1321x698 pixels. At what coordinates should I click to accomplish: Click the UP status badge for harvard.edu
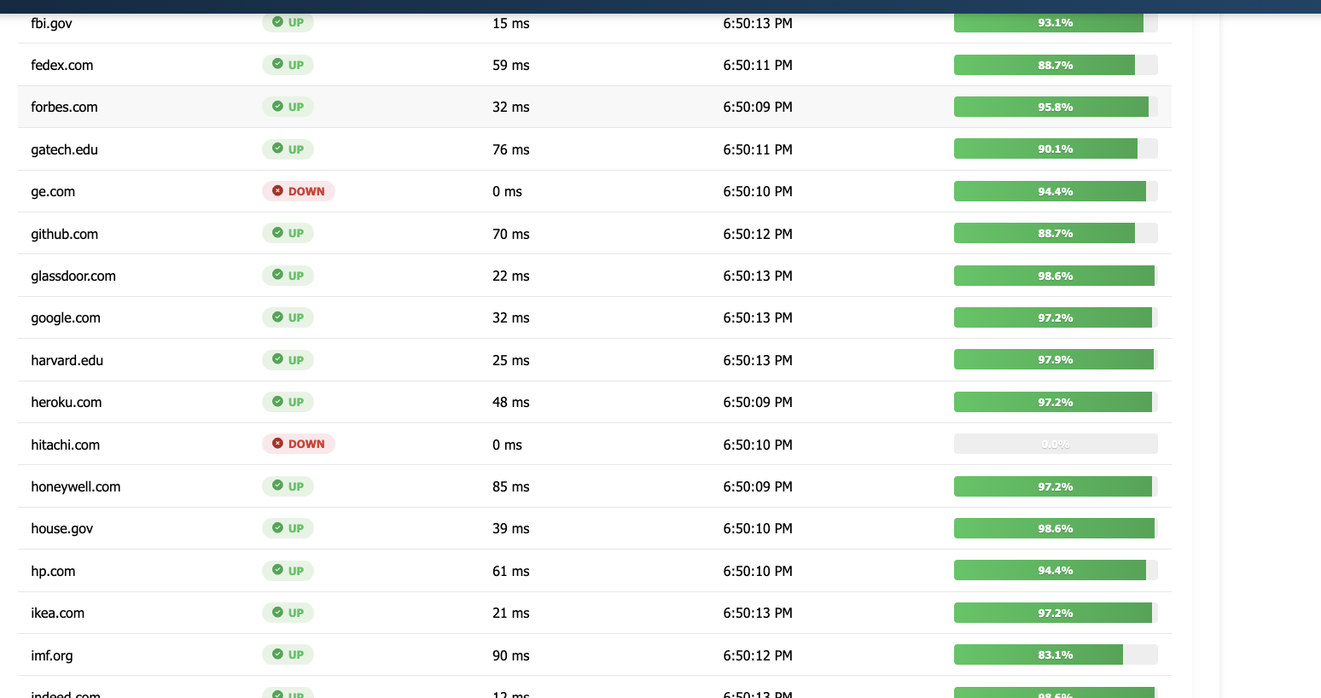pyautogui.click(x=288, y=360)
